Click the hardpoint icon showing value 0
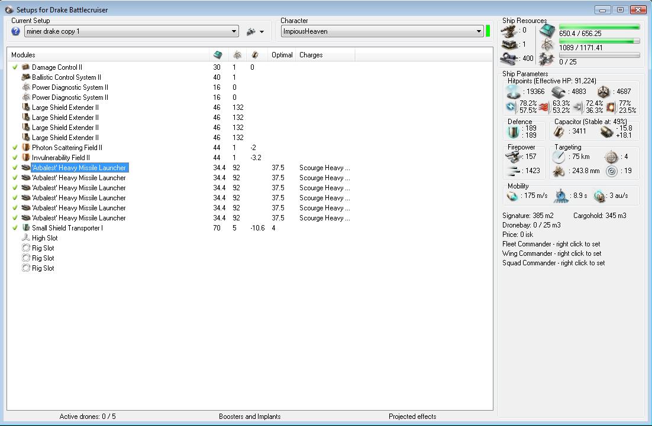This screenshot has width=652, height=426. click(509, 30)
